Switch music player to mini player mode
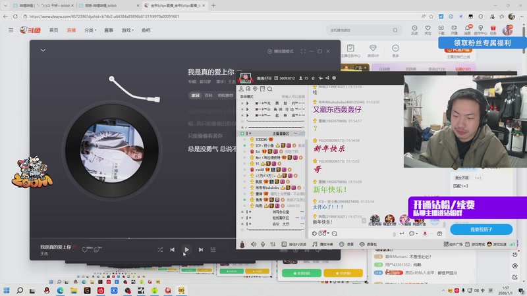The image size is (527, 296). click(281, 51)
